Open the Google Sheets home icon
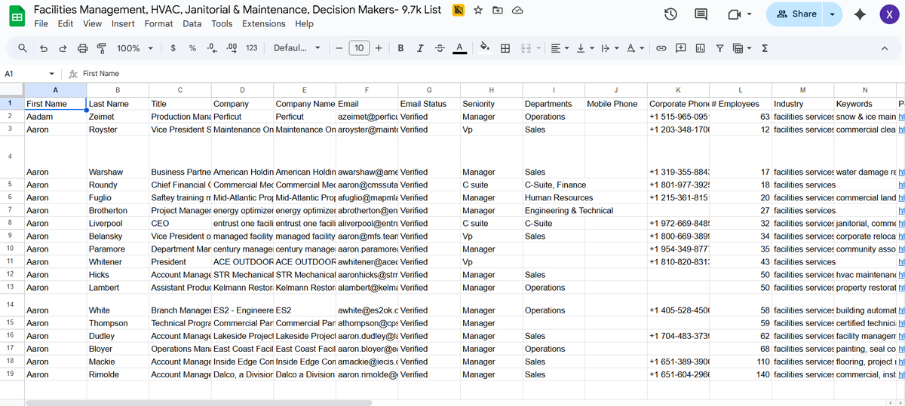This screenshot has height=406, width=905. tap(16, 16)
